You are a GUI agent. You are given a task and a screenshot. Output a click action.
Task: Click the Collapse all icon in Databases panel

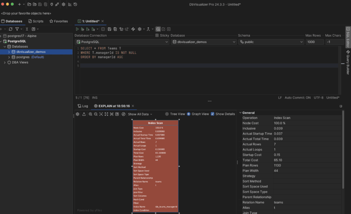coord(27,29)
